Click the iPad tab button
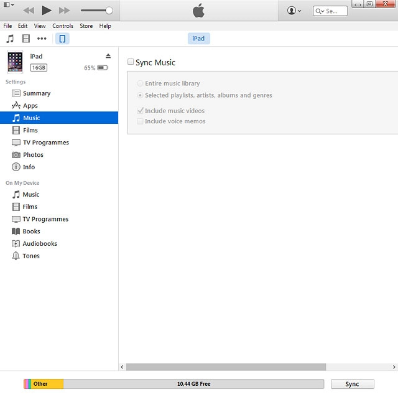398x397 pixels. coord(198,39)
